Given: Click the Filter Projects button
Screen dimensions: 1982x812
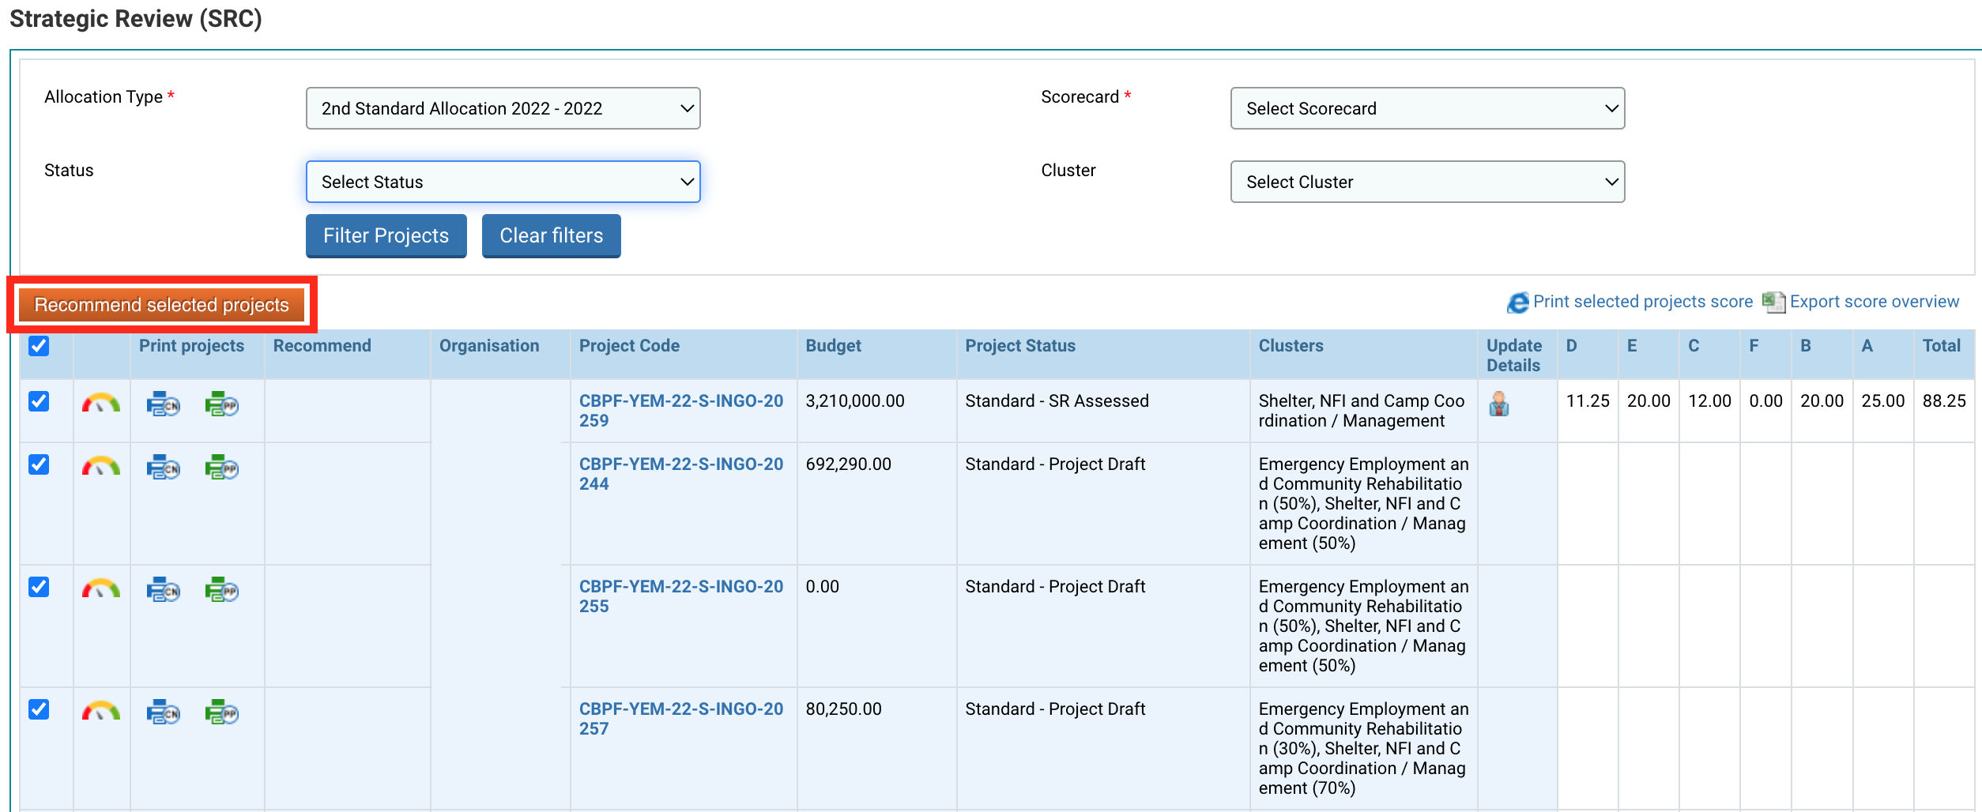Looking at the screenshot, I should (x=386, y=235).
